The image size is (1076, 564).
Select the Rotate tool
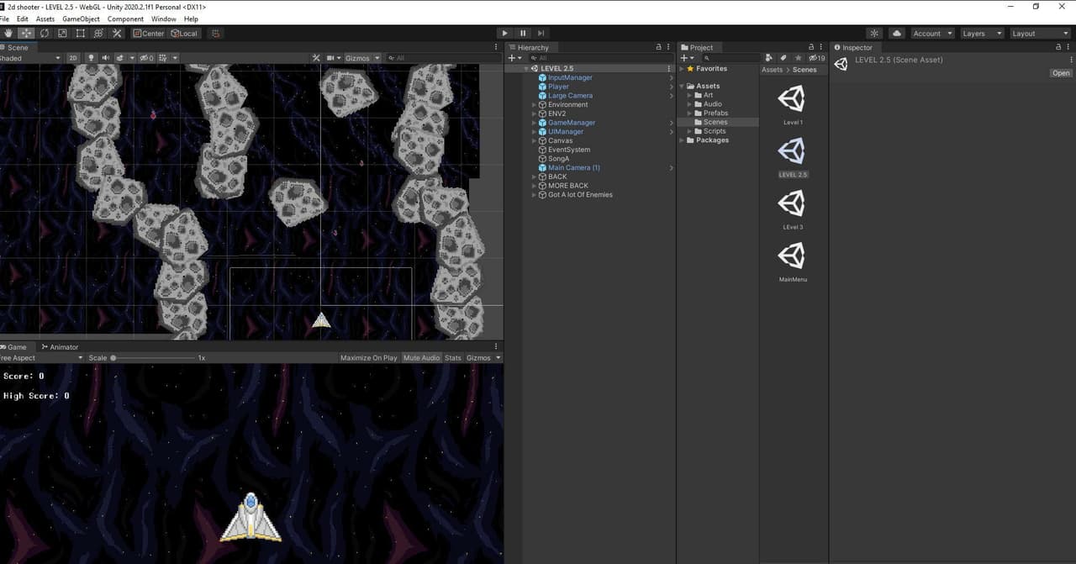tap(44, 34)
